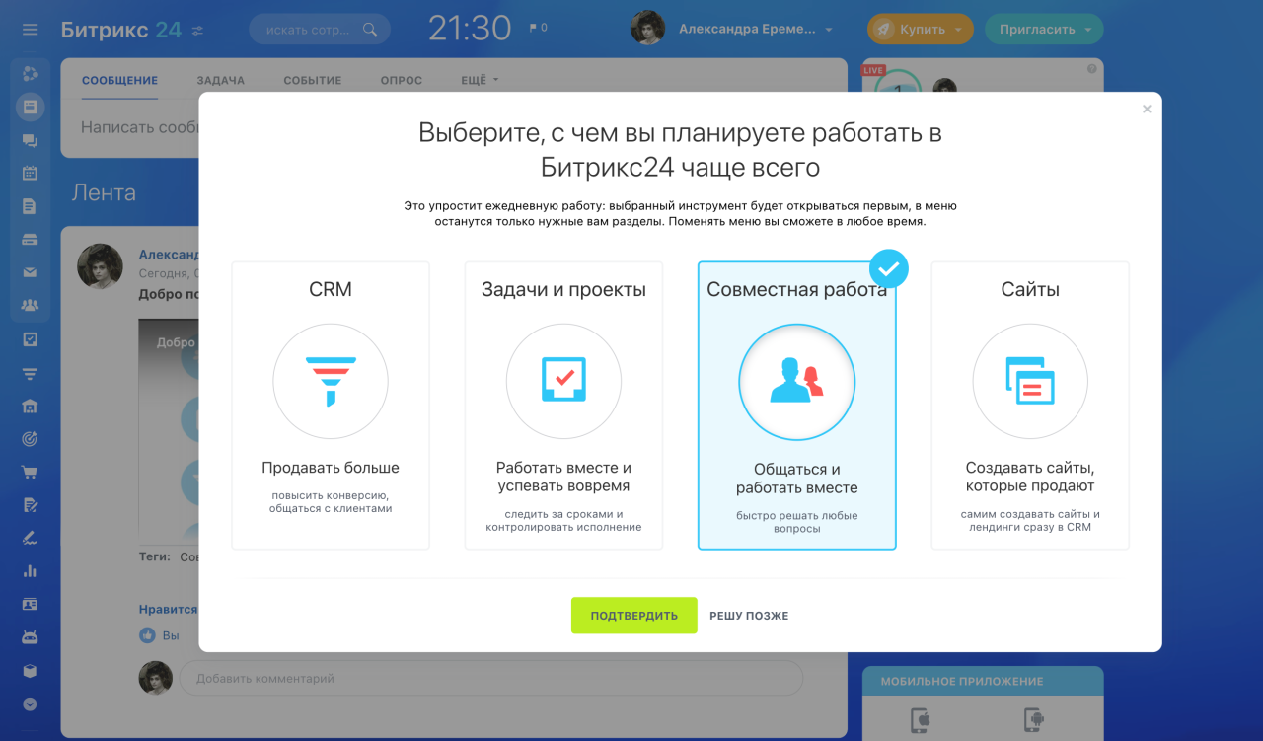Switch to the Опрос tab

coord(402,80)
